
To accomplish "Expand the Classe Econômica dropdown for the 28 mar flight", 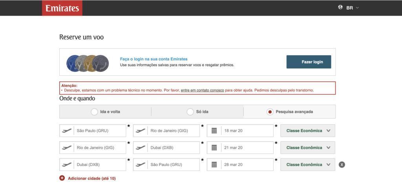I will [308, 164].
